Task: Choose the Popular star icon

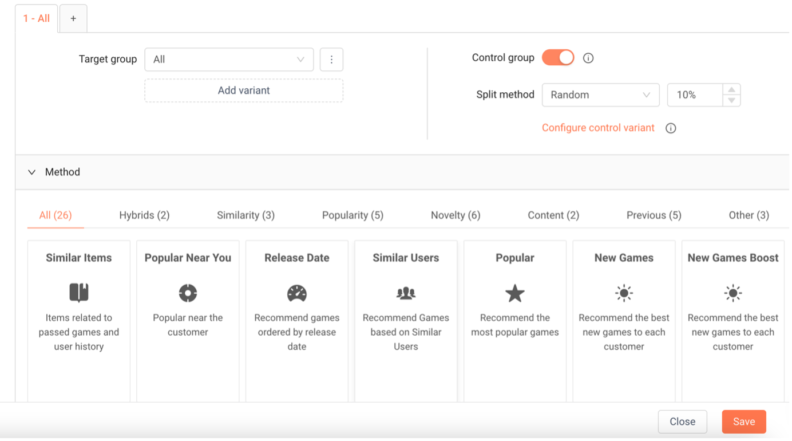Action: click(515, 293)
